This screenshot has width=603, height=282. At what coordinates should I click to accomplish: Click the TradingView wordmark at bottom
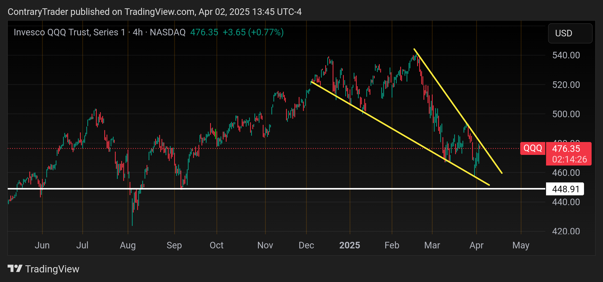(x=52, y=269)
